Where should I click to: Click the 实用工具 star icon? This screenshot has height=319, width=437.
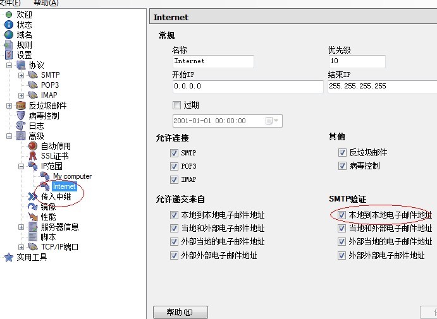point(9,257)
